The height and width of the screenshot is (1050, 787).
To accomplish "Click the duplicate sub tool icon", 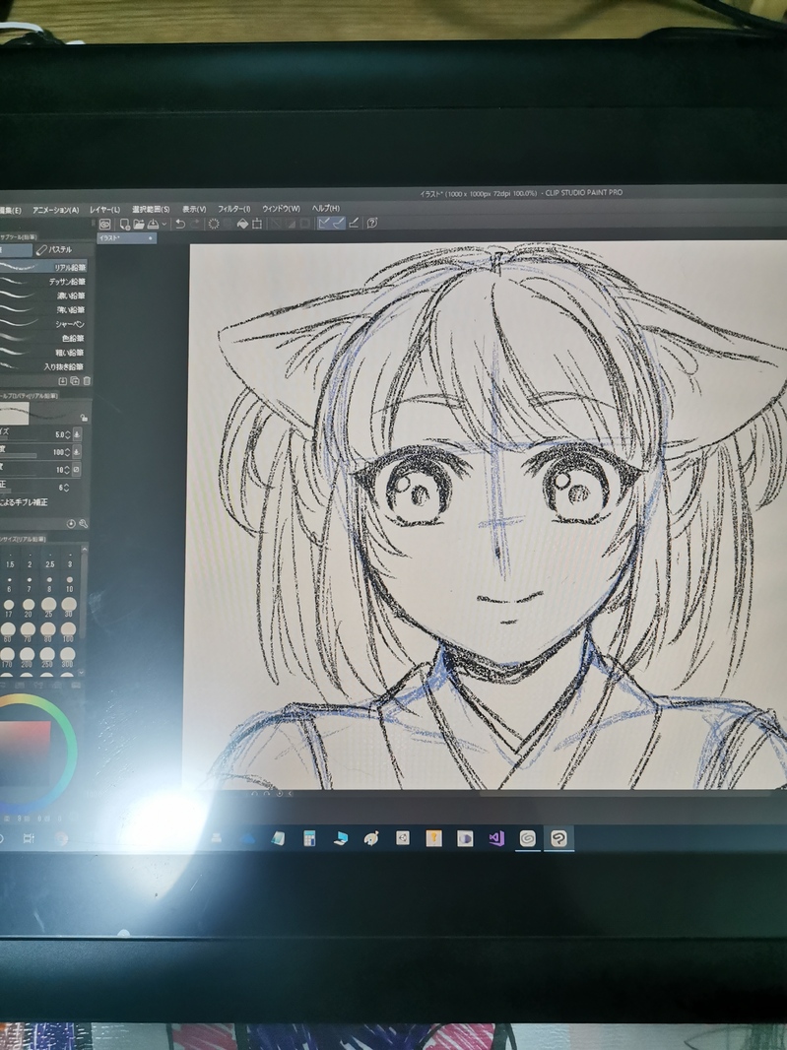I will (74, 381).
